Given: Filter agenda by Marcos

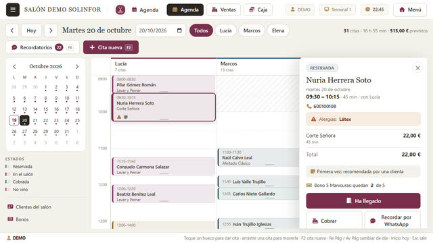Looking at the screenshot, I should [x=252, y=30].
